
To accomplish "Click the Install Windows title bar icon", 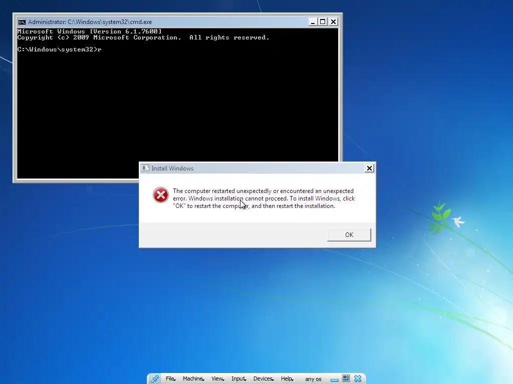I will tap(145, 168).
